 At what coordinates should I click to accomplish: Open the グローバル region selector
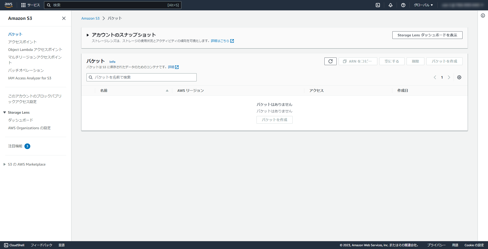pyautogui.click(x=423, y=5)
